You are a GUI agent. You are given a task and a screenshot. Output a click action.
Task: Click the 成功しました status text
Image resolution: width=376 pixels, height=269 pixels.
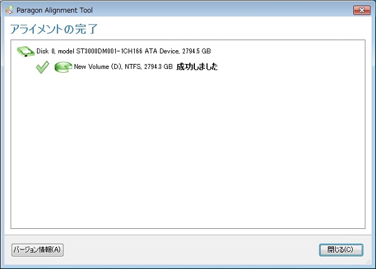(197, 66)
